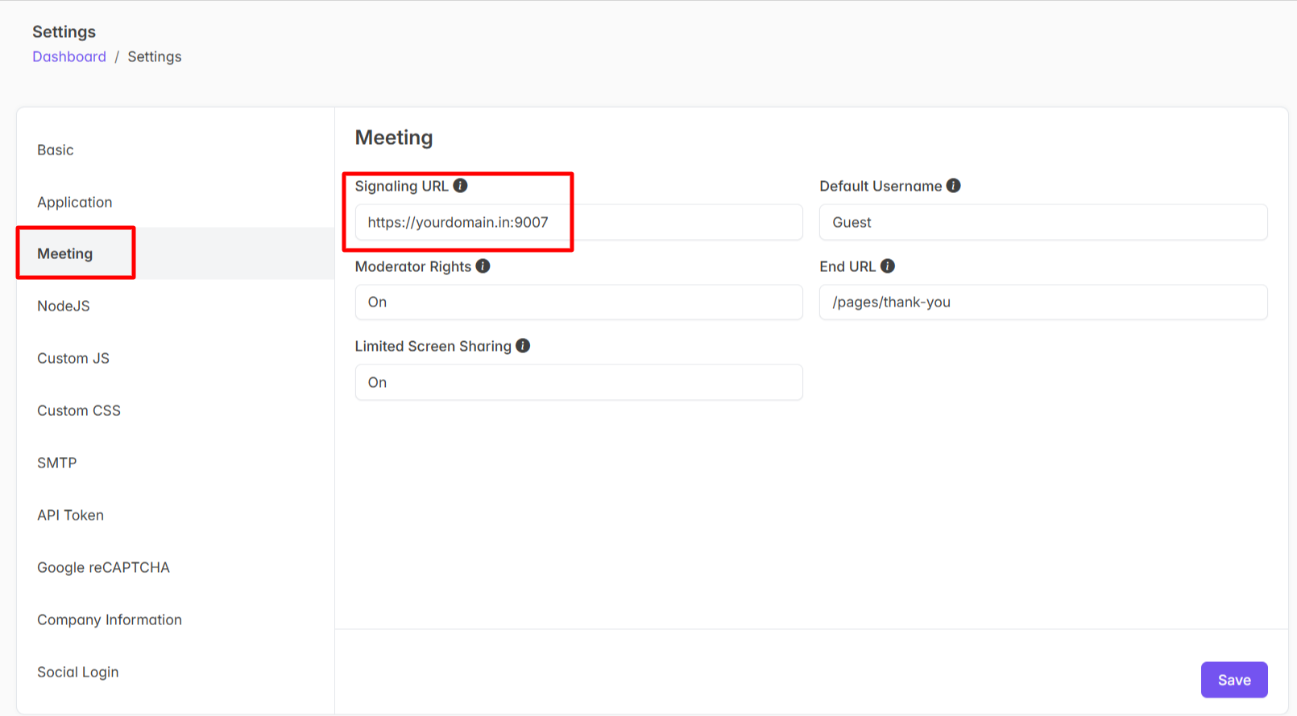Open the Moderator Rights dropdown
The width and height of the screenshot is (1297, 716).
click(578, 302)
